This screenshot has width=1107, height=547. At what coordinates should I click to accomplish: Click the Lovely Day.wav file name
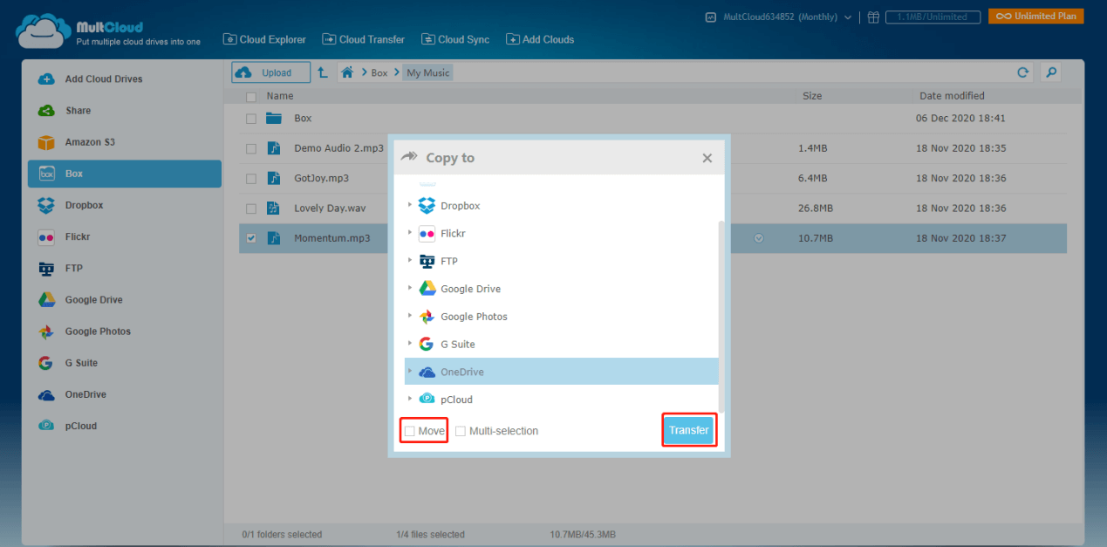pos(328,209)
